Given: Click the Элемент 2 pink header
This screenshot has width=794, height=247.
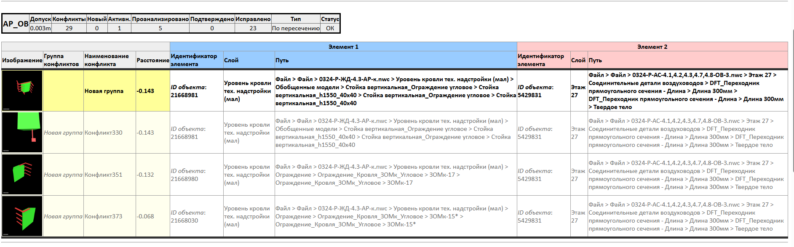Looking at the screenshot, I should pos(652,47).
